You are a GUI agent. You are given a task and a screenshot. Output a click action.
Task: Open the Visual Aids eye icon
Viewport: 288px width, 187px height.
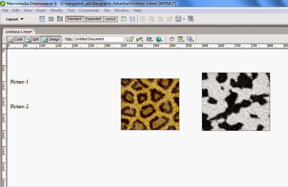tap(190, 39)
